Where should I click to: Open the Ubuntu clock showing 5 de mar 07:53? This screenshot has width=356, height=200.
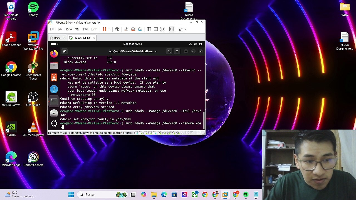point(133,44)
